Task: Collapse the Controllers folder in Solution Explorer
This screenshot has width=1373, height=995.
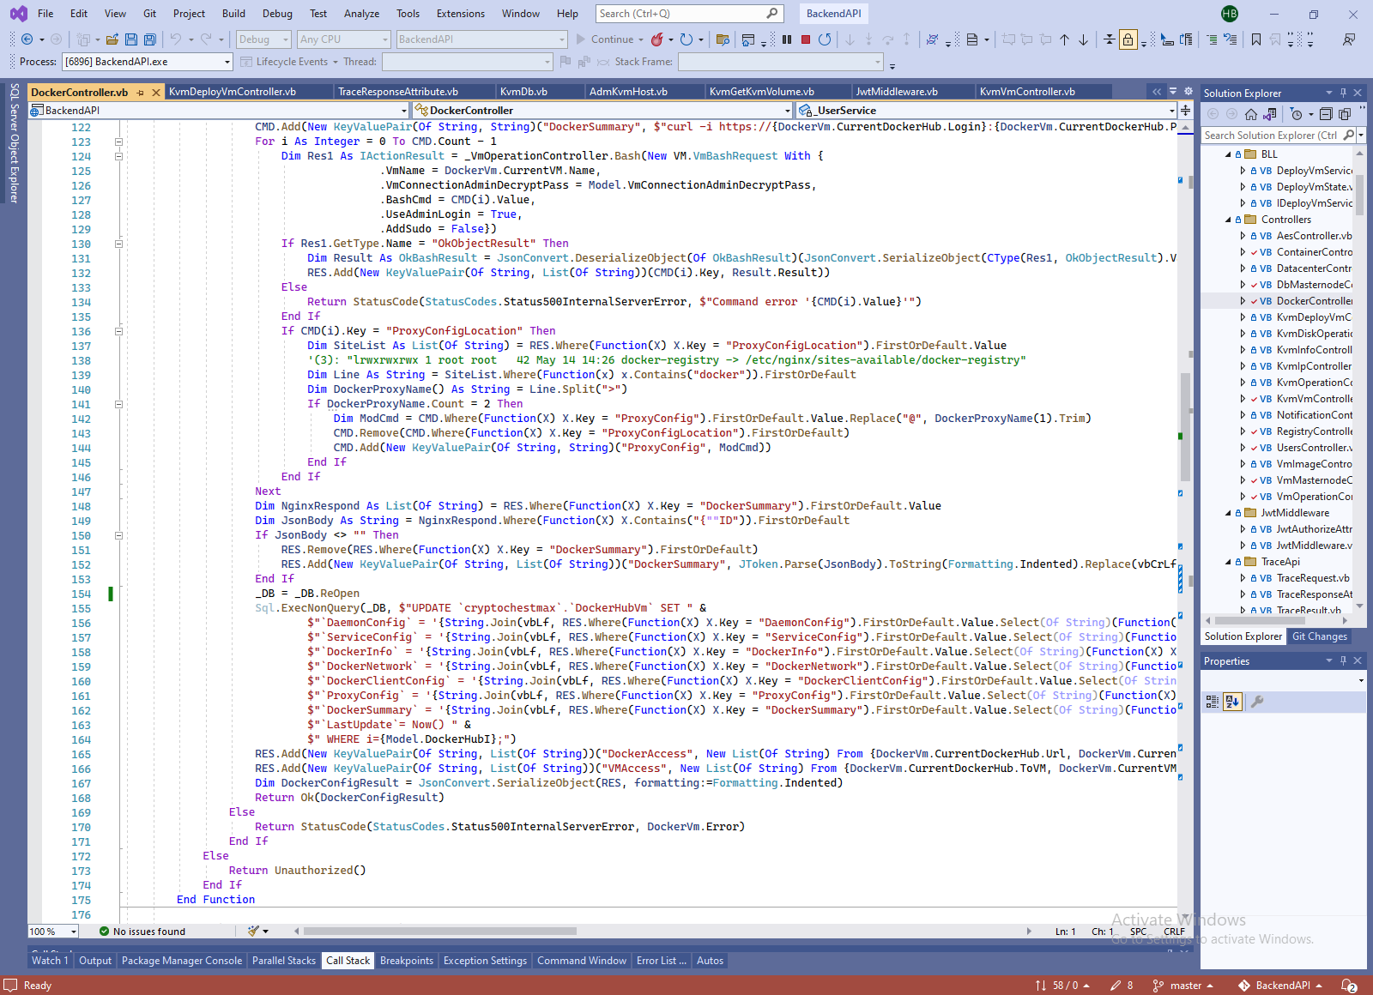Action: (1229, 220)
